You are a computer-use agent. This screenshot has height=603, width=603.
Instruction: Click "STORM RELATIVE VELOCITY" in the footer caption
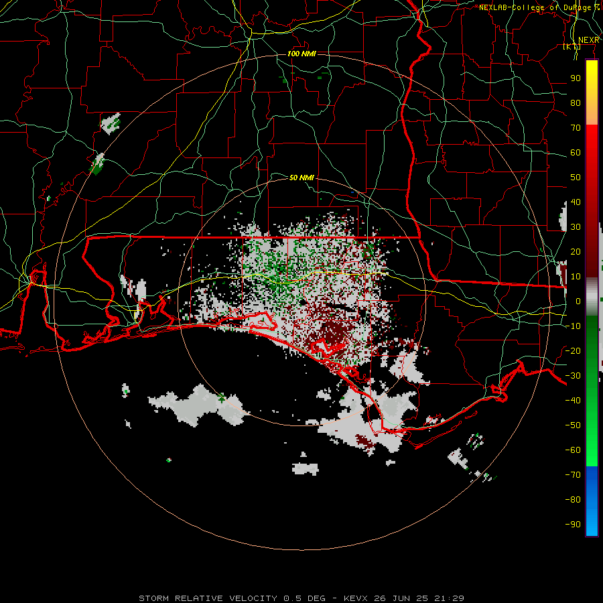[x=208, y=598]
